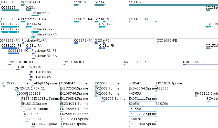
Task: Select the AT25930.5prime EST arrow
Action: pyautogui.click(x=4, y=86)
